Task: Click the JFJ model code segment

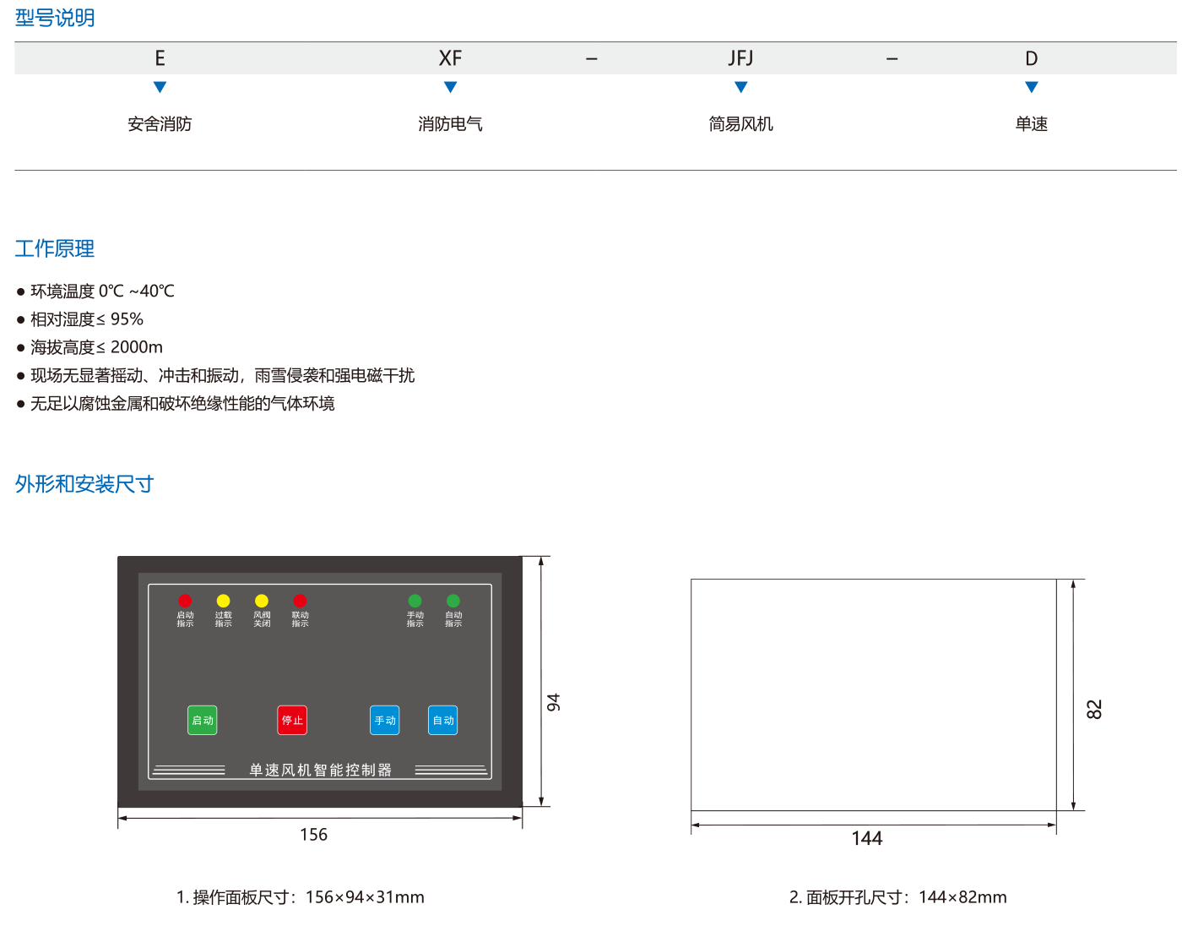Action: [740, 58]
